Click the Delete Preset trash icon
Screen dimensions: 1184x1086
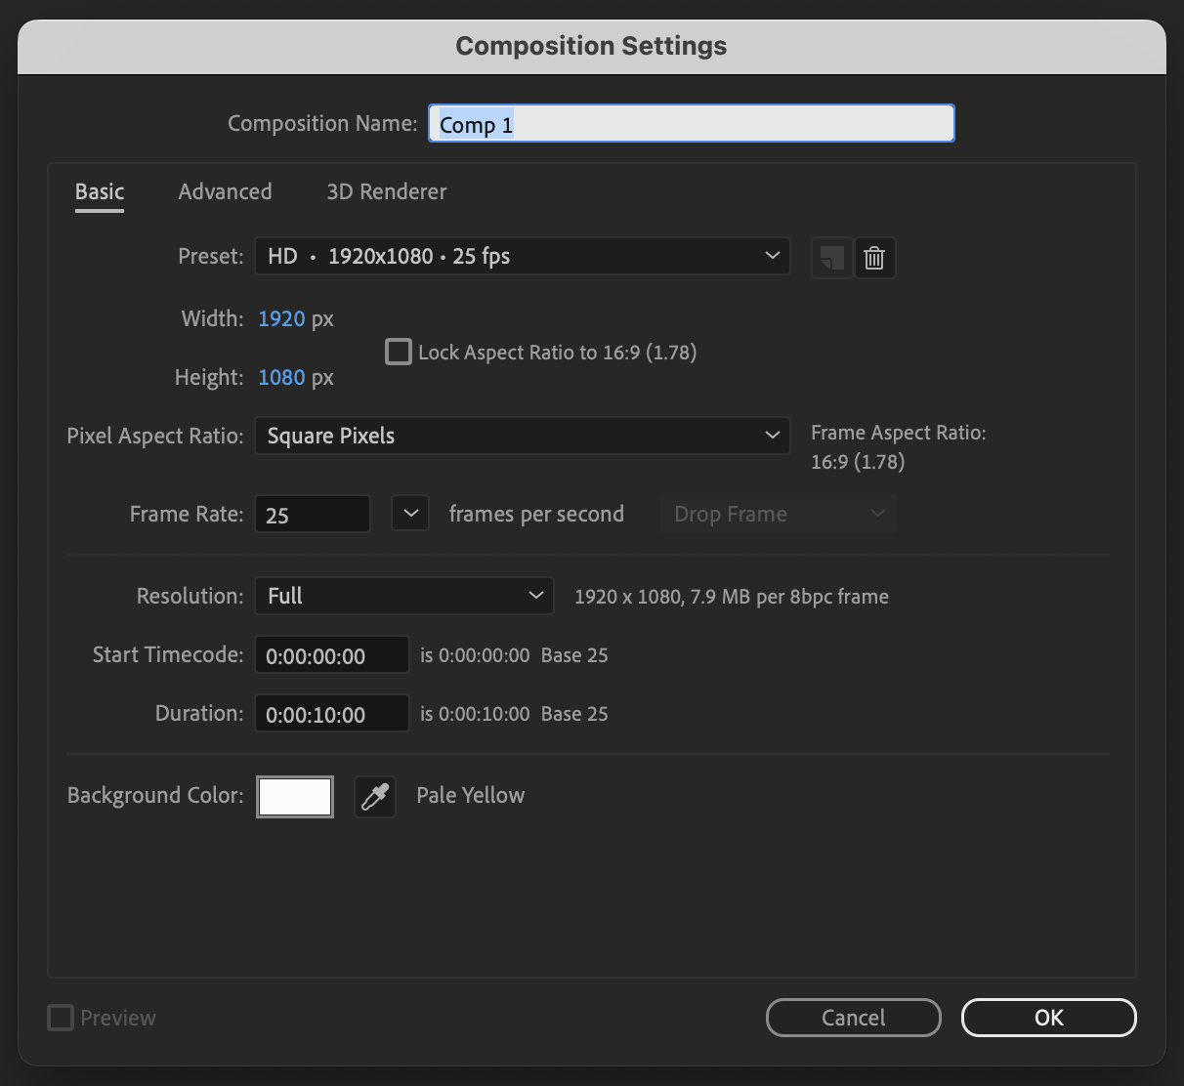coord(874,257)
